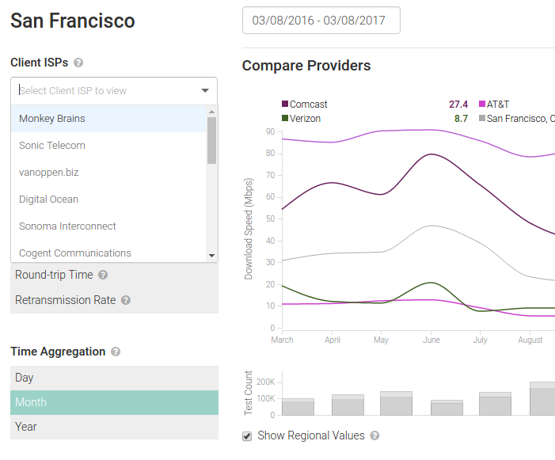Screen dimensions: 555x460
Task: Choose vanoppen.biz from the ISP list
Action: pos(108,173)
